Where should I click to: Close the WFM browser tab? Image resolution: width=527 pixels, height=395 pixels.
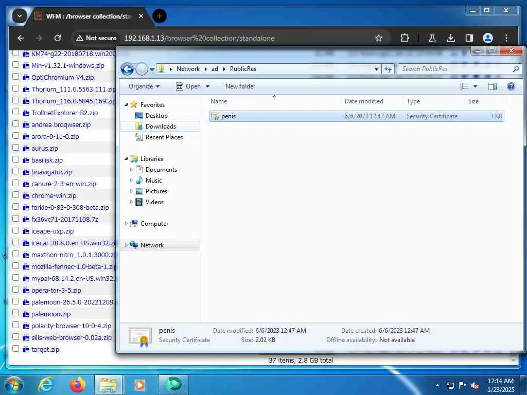click(141, 16)
